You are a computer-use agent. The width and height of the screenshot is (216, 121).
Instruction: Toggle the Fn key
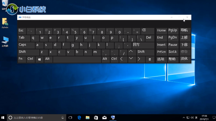(22, 59)
